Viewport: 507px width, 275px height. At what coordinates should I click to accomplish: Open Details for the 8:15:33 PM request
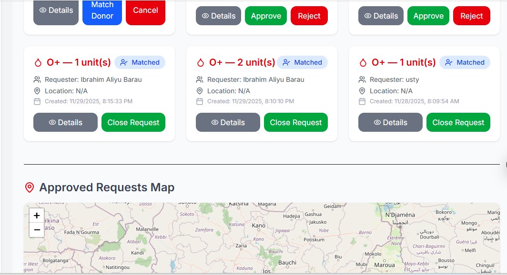point(65,122)
